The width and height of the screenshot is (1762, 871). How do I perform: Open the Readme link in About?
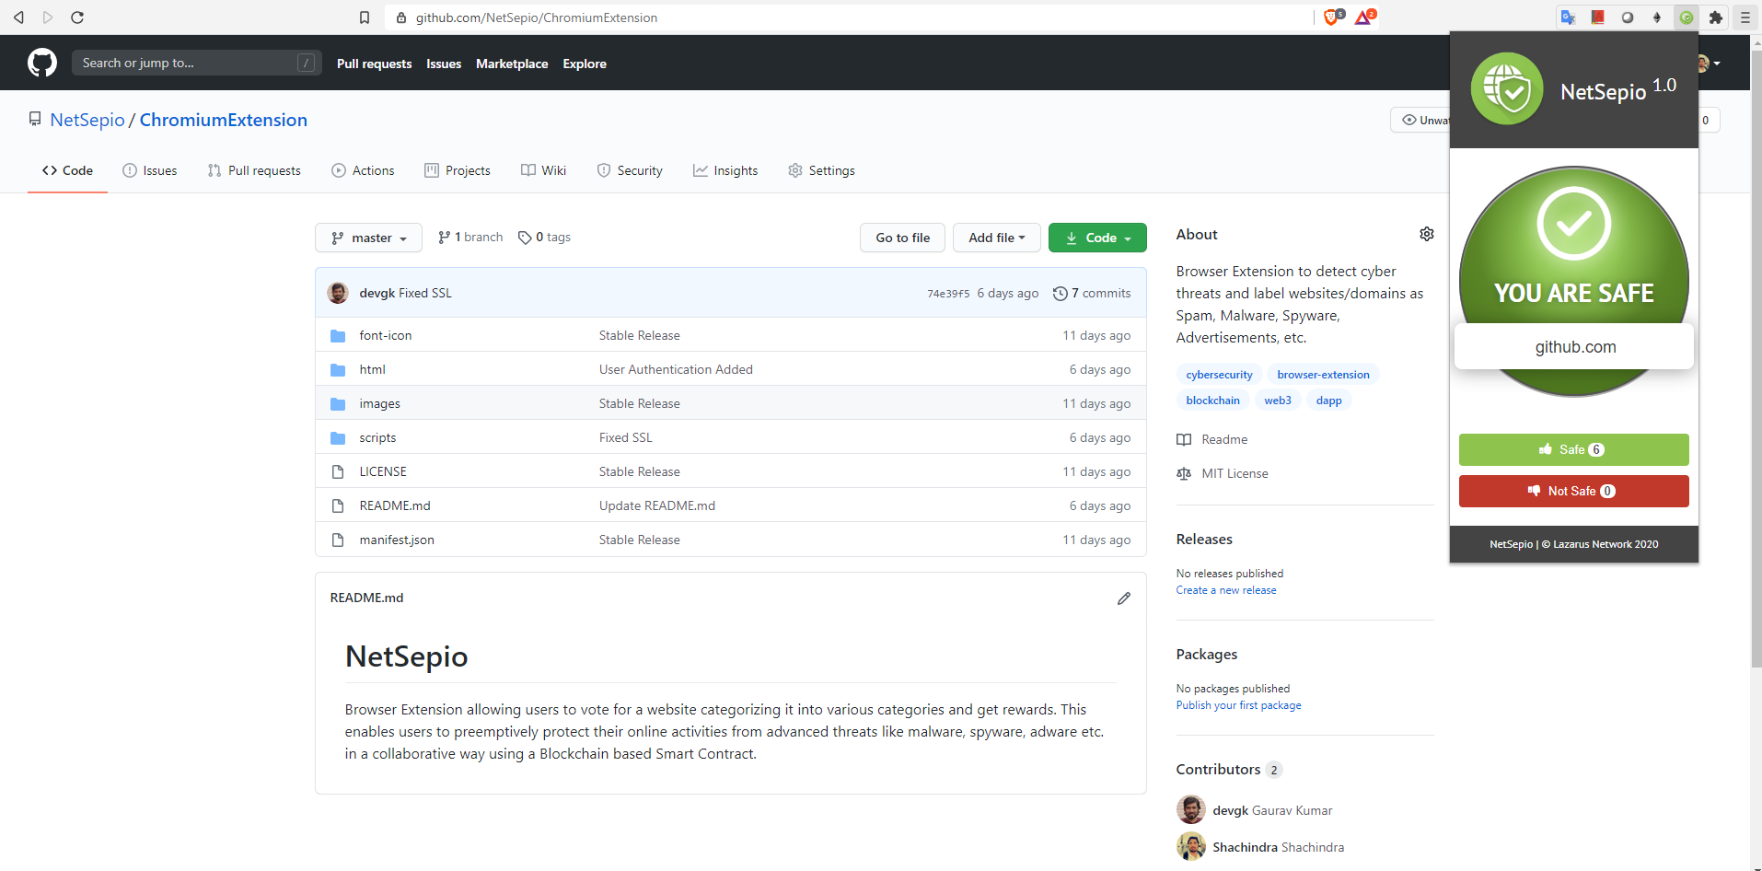click(1211, 440)
